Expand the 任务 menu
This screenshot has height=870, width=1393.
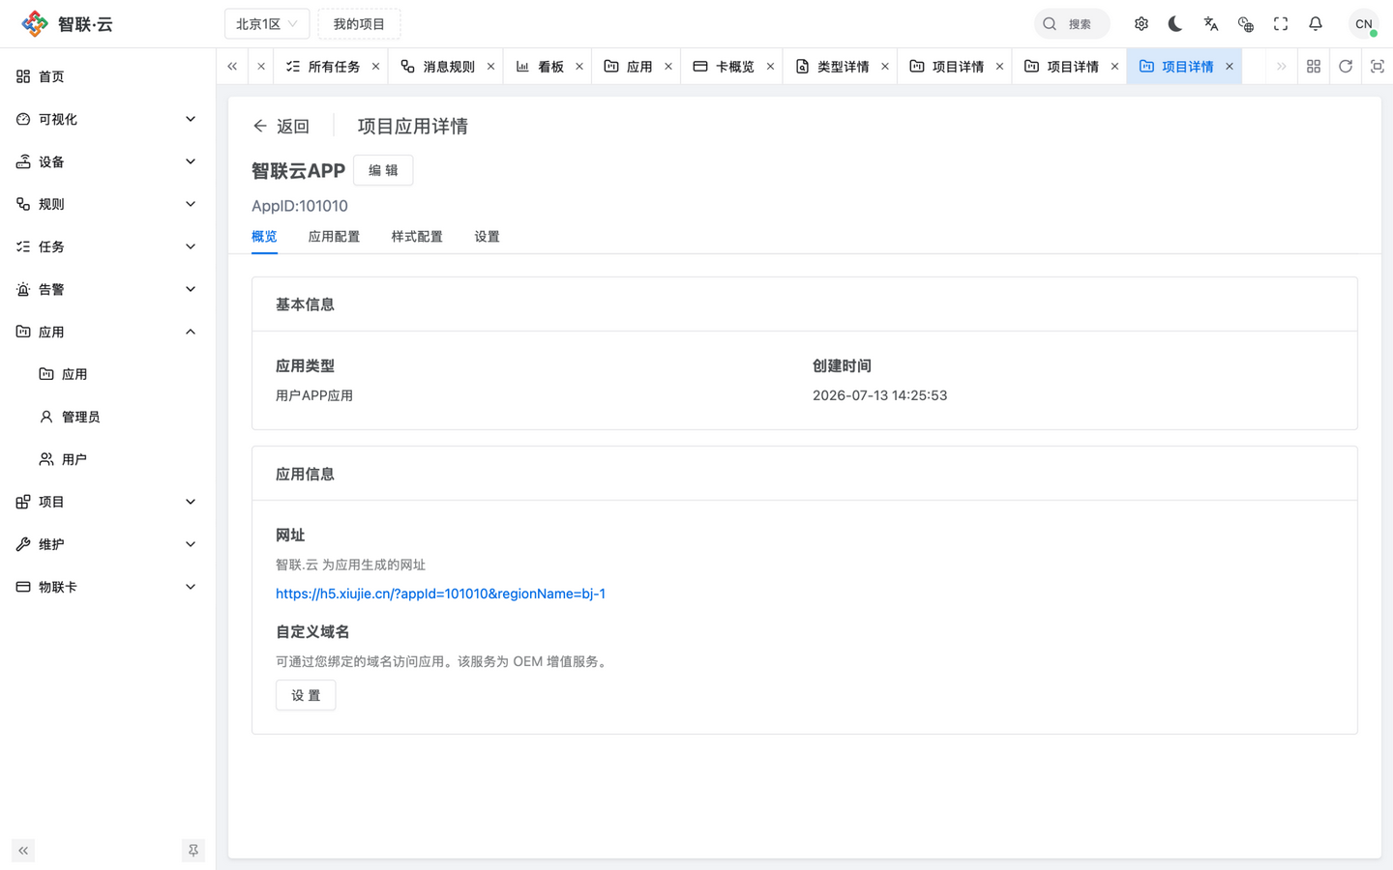click(x=107, y=246)
